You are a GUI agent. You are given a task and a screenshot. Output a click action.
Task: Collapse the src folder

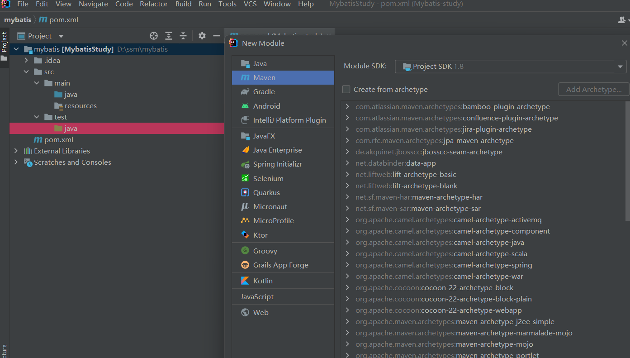27,72
